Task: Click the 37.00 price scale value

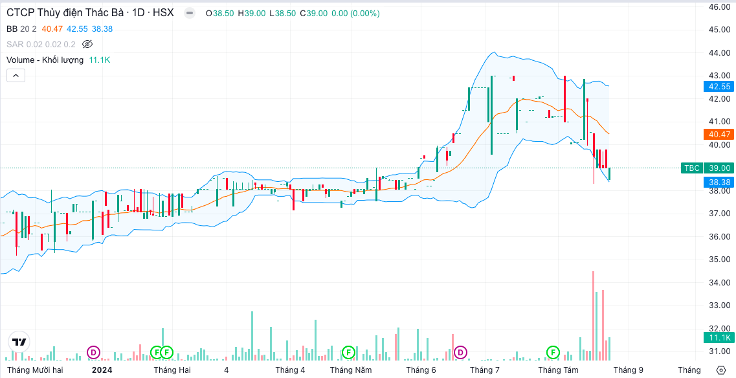Action: (x=720, y=214)
